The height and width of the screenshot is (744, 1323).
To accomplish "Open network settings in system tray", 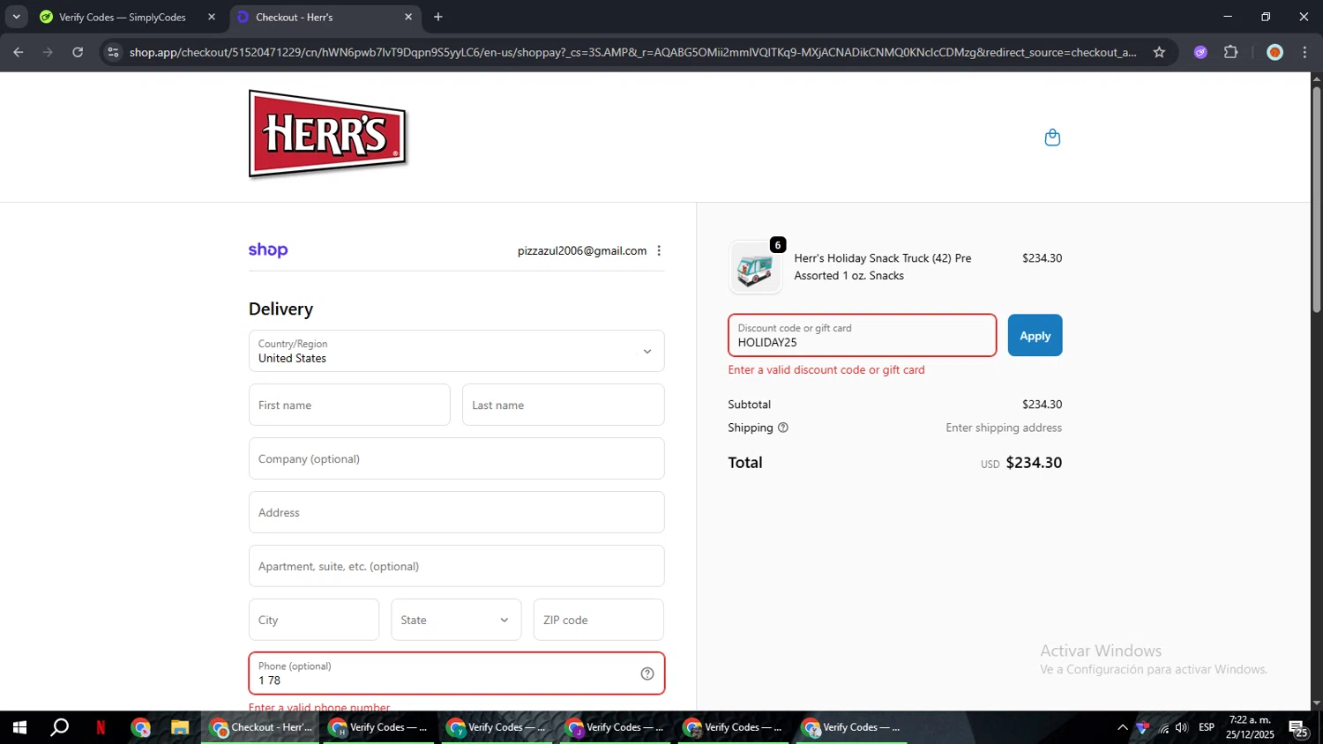I will click(x=1163, y=727).
